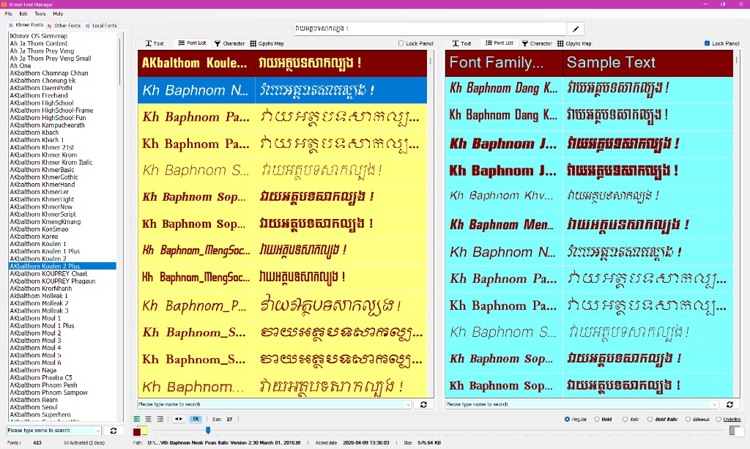Screen dimensions: 750x449
Task: Click the 'Sample Text' column header
Action: click(648, 63)
